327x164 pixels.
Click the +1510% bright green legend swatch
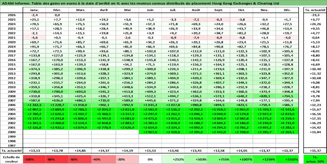coord(287,159)
